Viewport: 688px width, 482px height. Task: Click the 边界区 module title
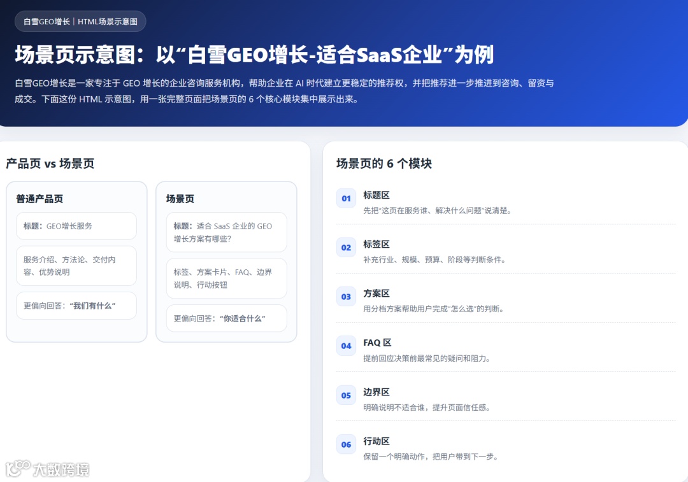pos(376,392)
